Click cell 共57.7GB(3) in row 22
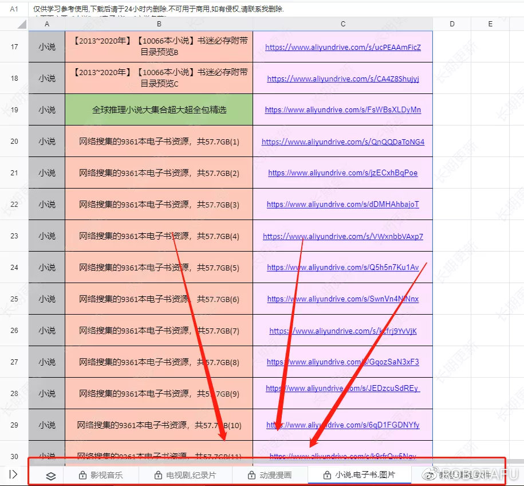The image size is (524, 486). pos(159,205)
